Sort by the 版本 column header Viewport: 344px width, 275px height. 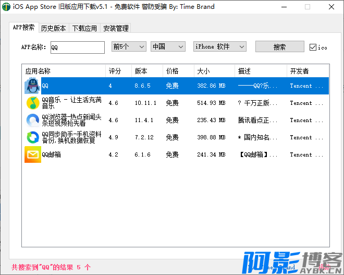(x=147, y=71)
